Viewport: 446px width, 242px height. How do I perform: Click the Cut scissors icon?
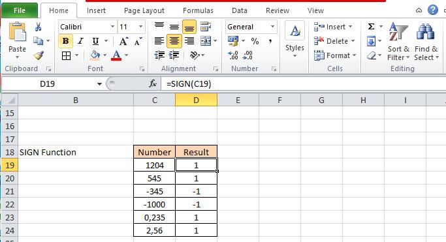38,27
